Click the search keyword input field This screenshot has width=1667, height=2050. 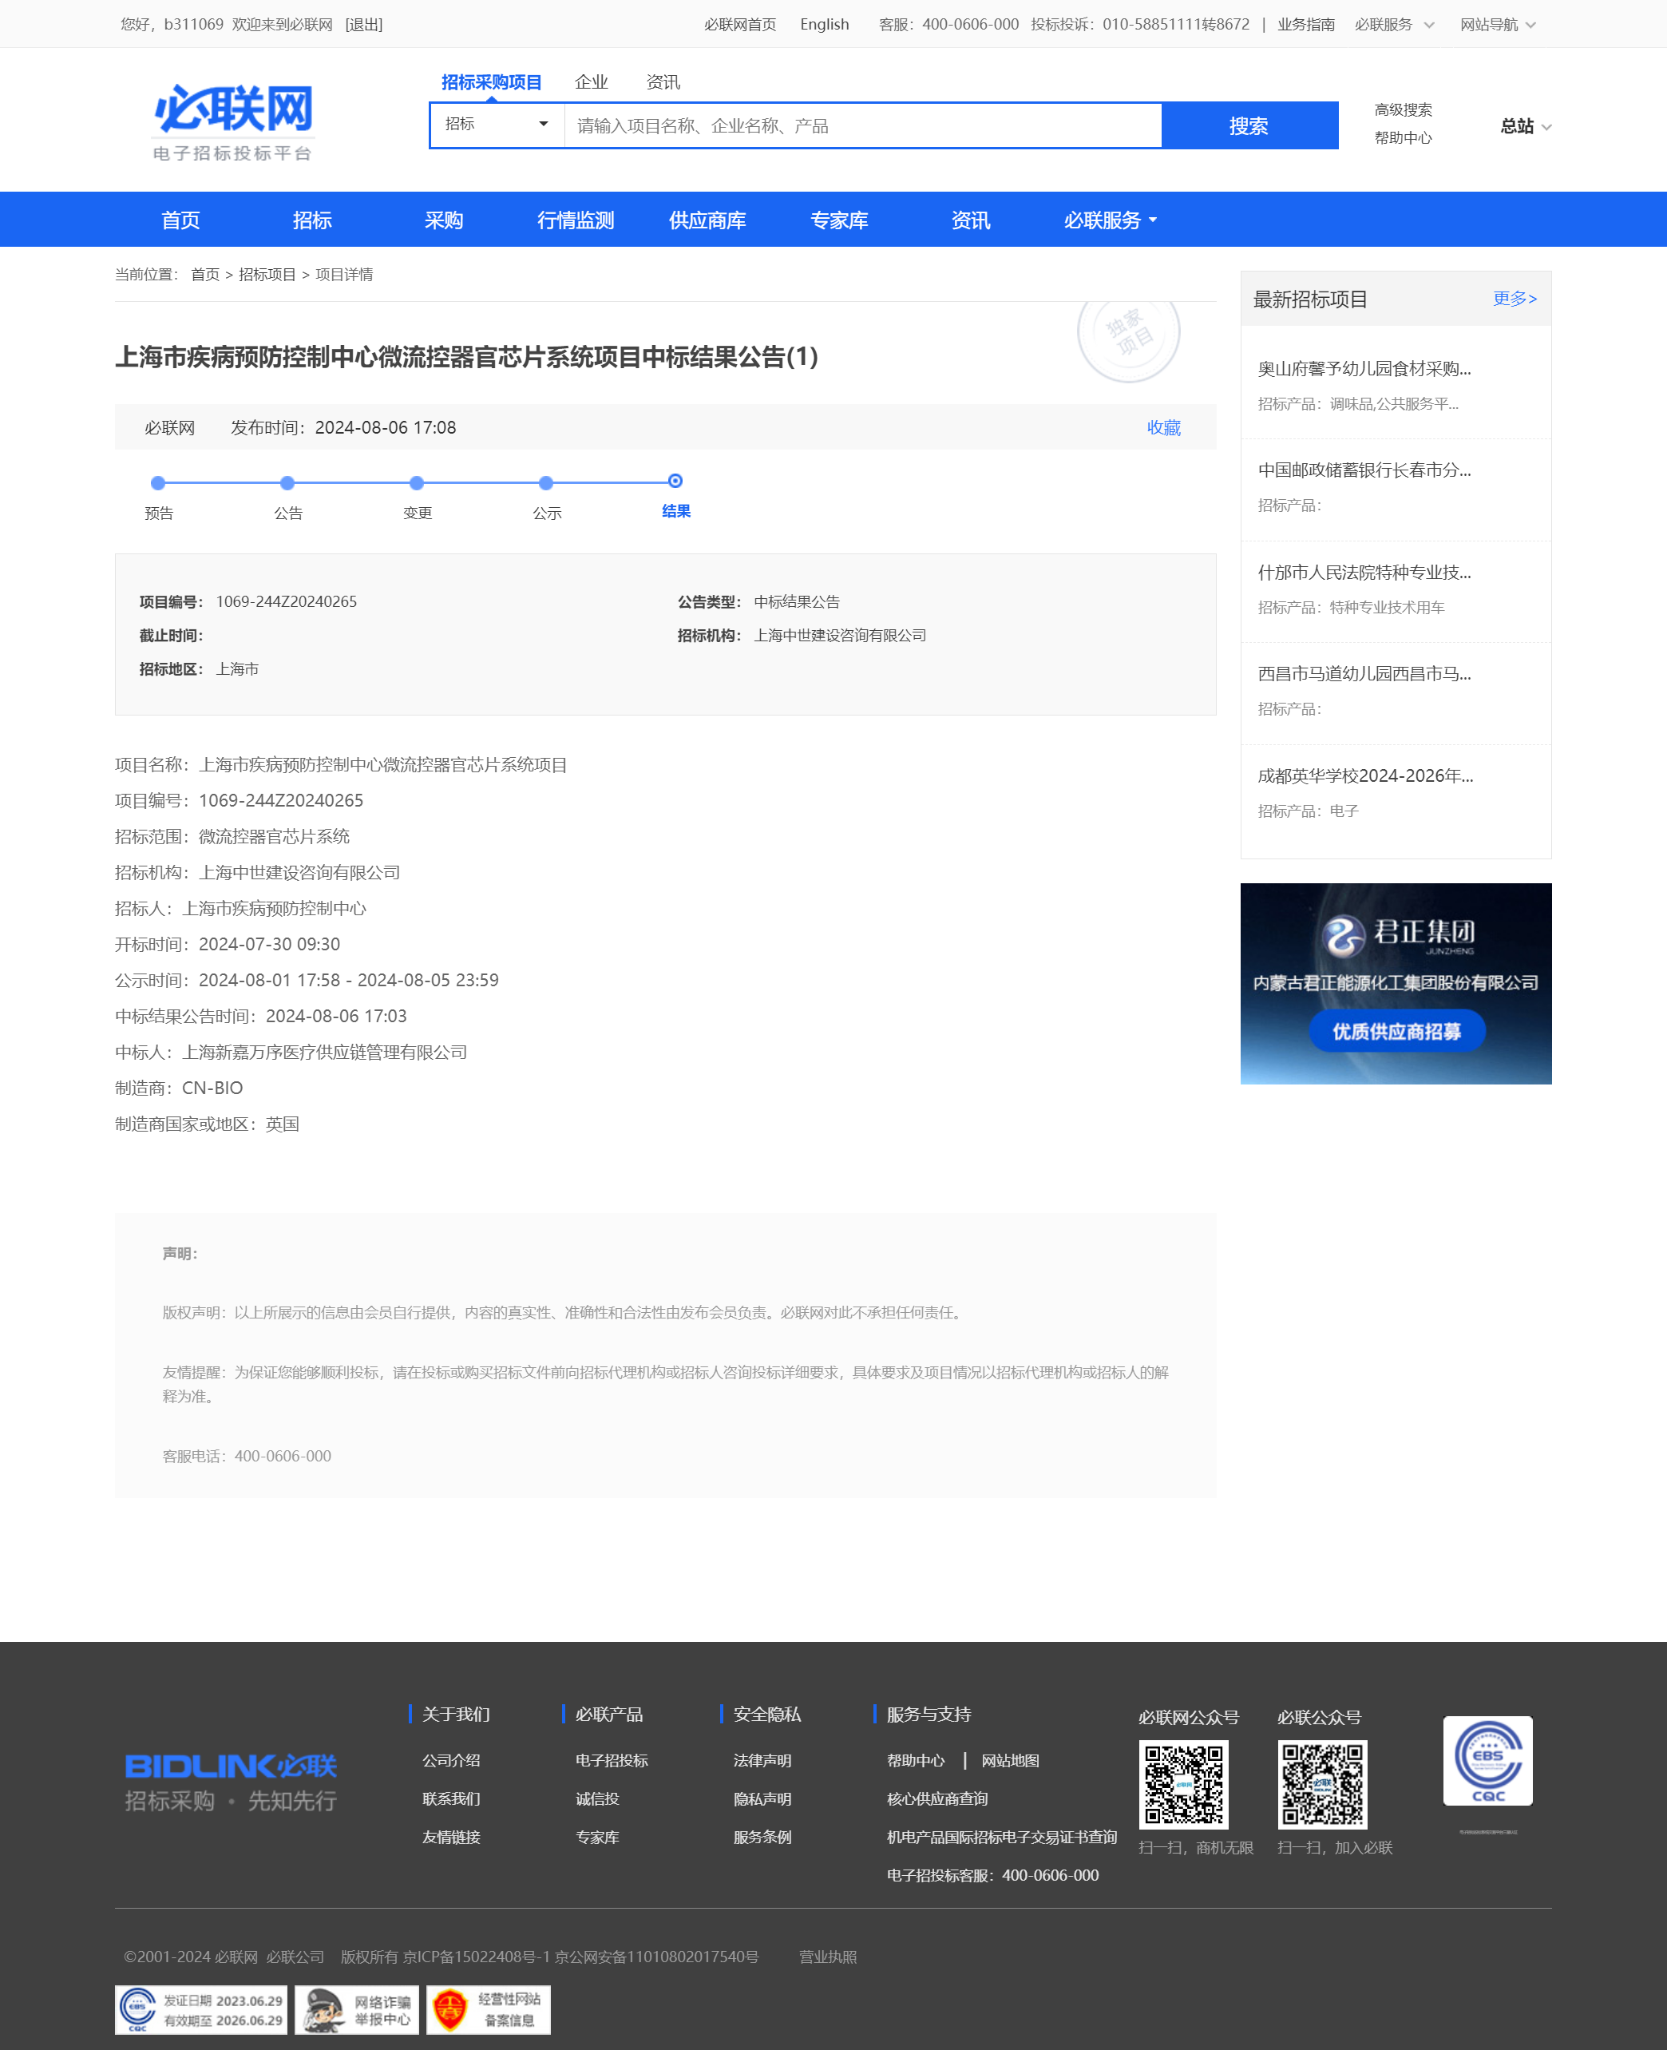pos(862,126)
